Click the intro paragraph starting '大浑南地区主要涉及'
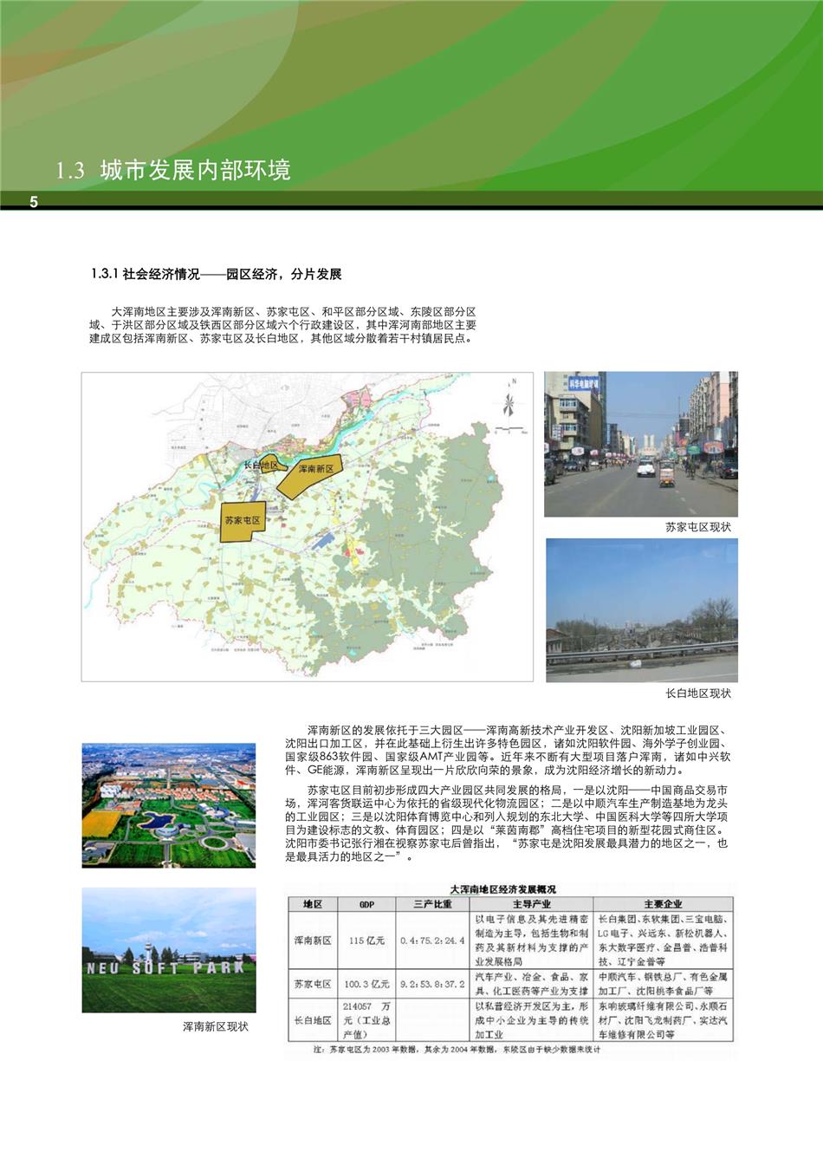The height and width of the screenshot is (1165, 823). pos(282,325)
